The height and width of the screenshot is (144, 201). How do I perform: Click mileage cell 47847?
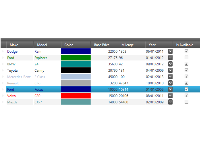132,83
